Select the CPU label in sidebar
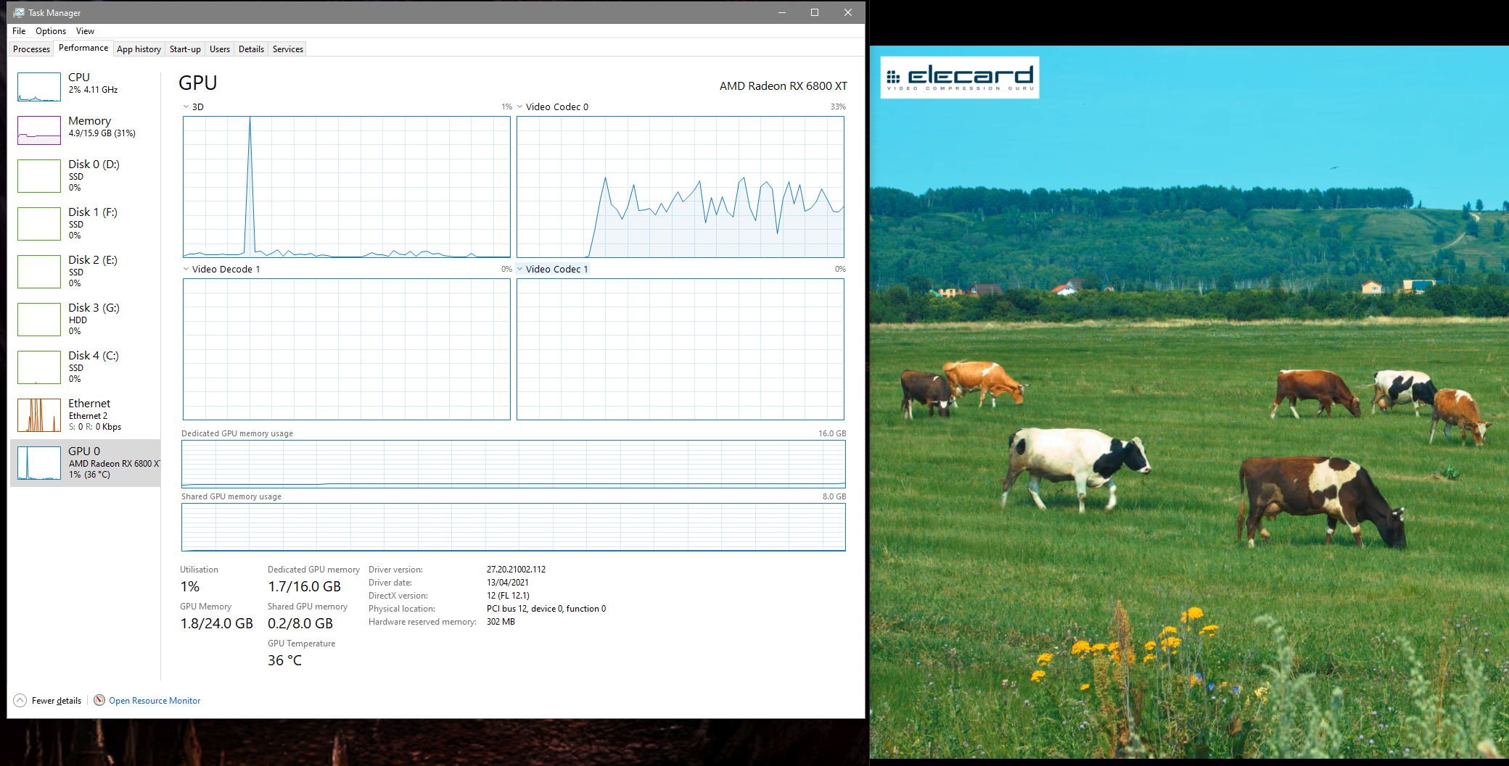This screenshot has width=1509, height=766. [x=79, y=77]
